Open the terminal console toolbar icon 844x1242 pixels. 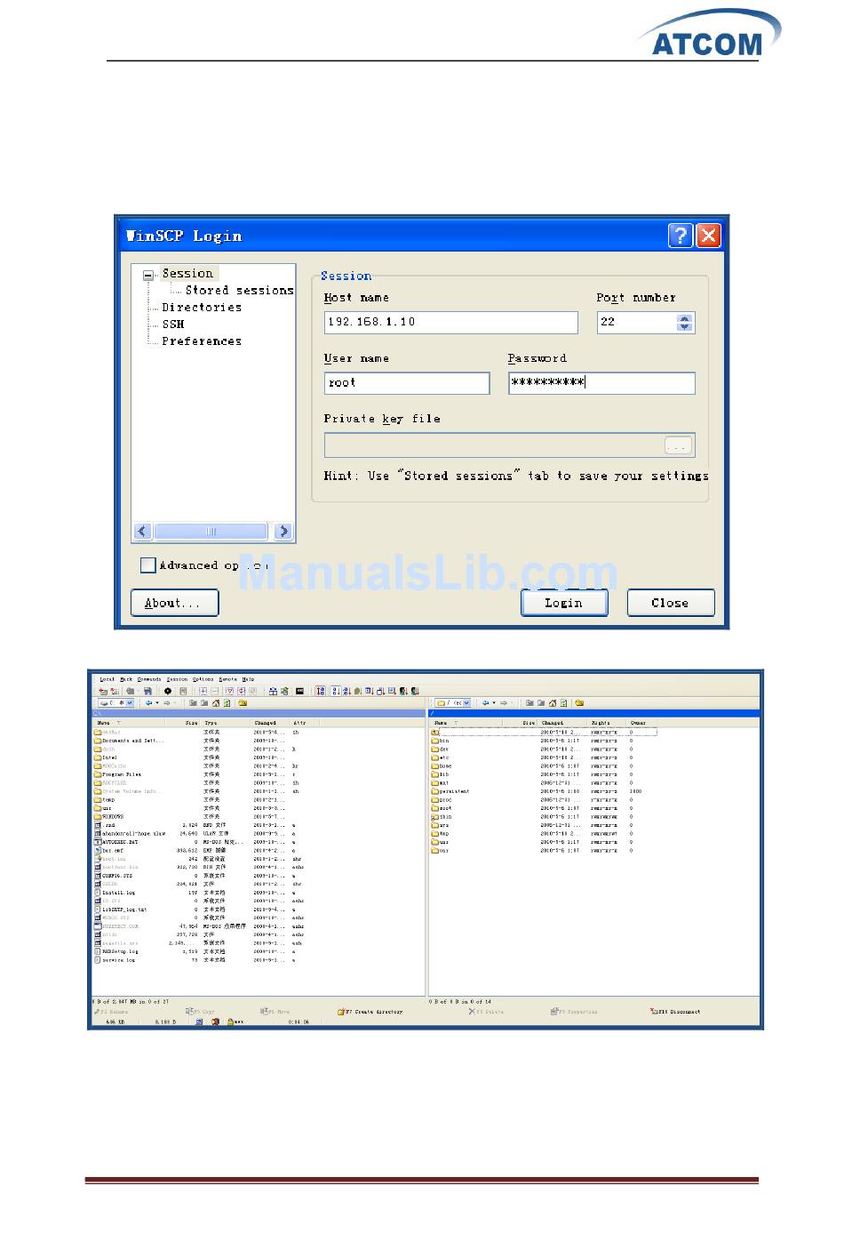299,691
